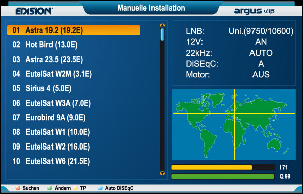Click the highlighted Astra 19.2 (19.2E) entry
The width and height of the screenshot is (303, 194).
click(x=73, y=30)
